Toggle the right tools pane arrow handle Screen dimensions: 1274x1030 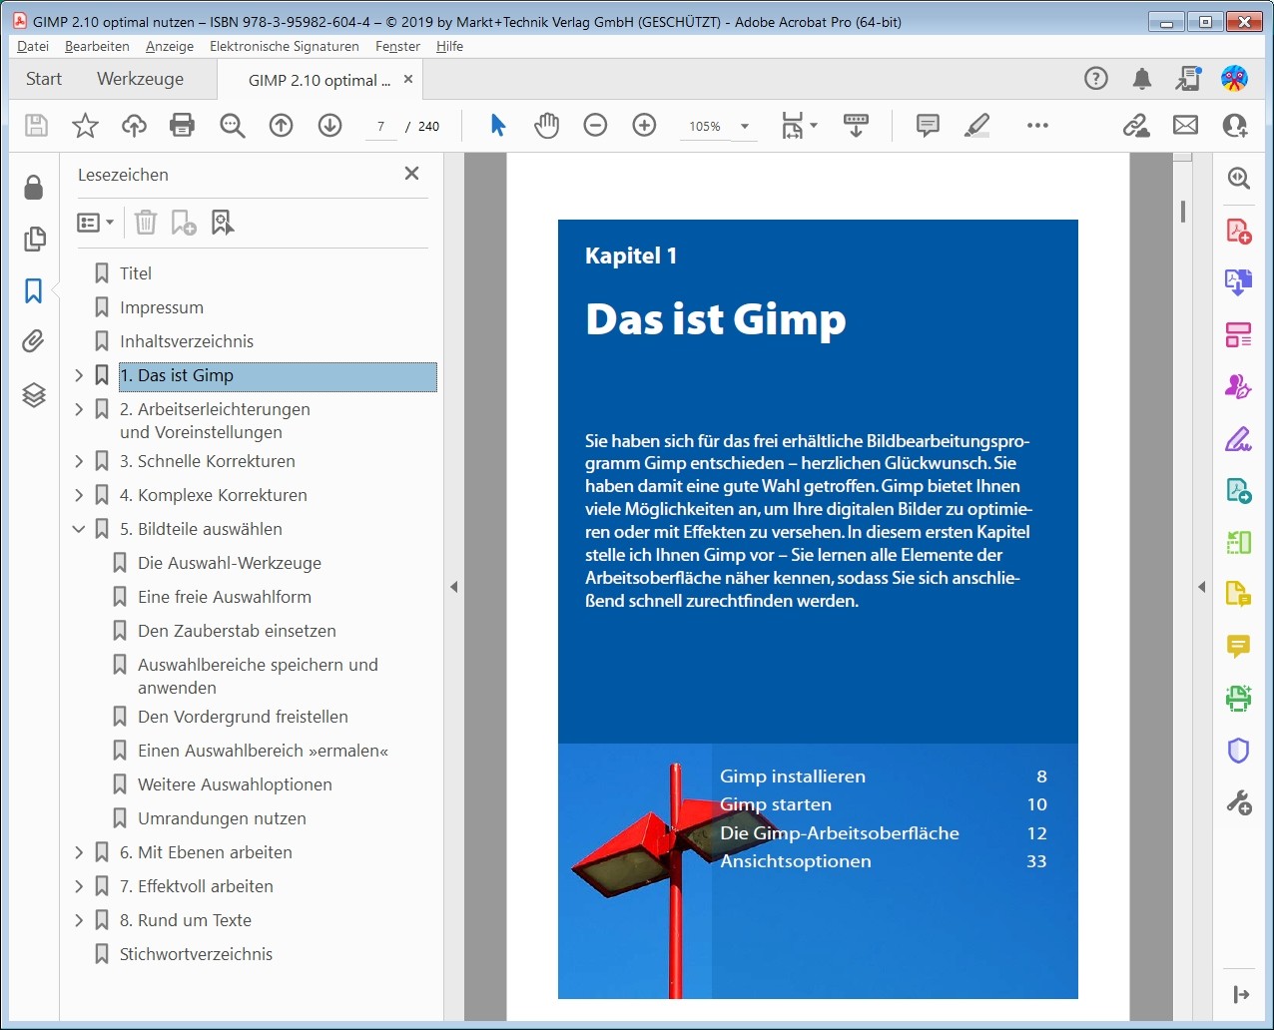(1202, 587)
